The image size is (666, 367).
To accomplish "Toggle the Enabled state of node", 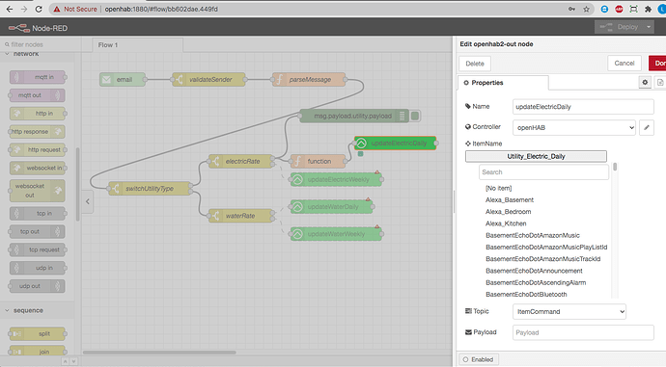I will pos(478,359).
